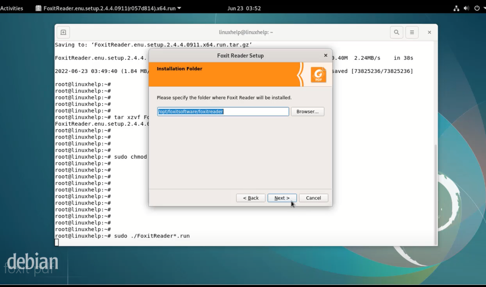This screenshot has height=287, width=486.
Task: Open the Activities overview
Action: click(12, 8)
